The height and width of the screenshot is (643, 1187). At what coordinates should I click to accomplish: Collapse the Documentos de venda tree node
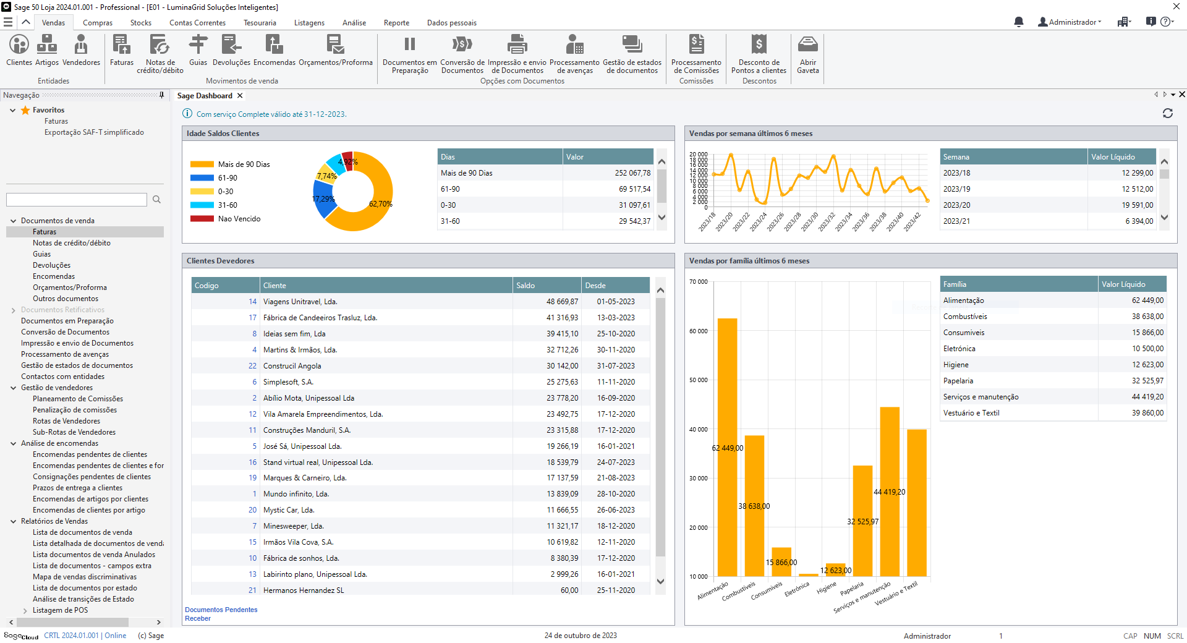click(13, 221)
